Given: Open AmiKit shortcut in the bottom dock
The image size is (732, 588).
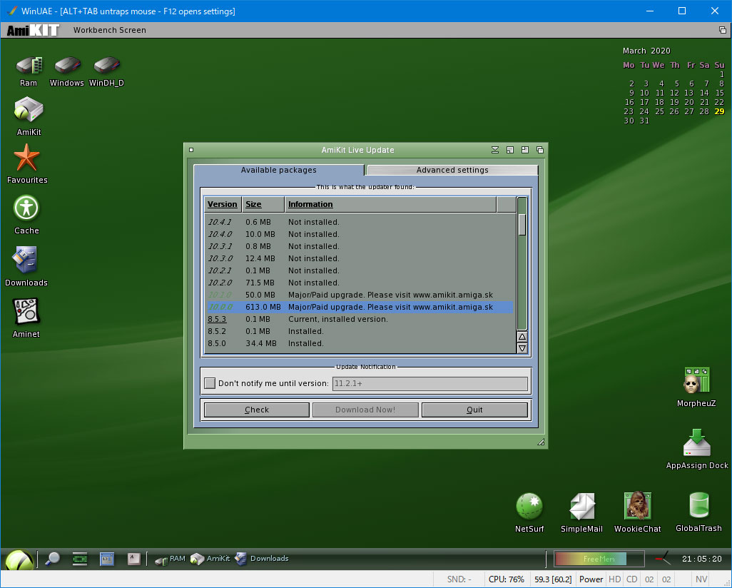Looking at the screenshot, I should pyautogui.click(x=210, y=559).
